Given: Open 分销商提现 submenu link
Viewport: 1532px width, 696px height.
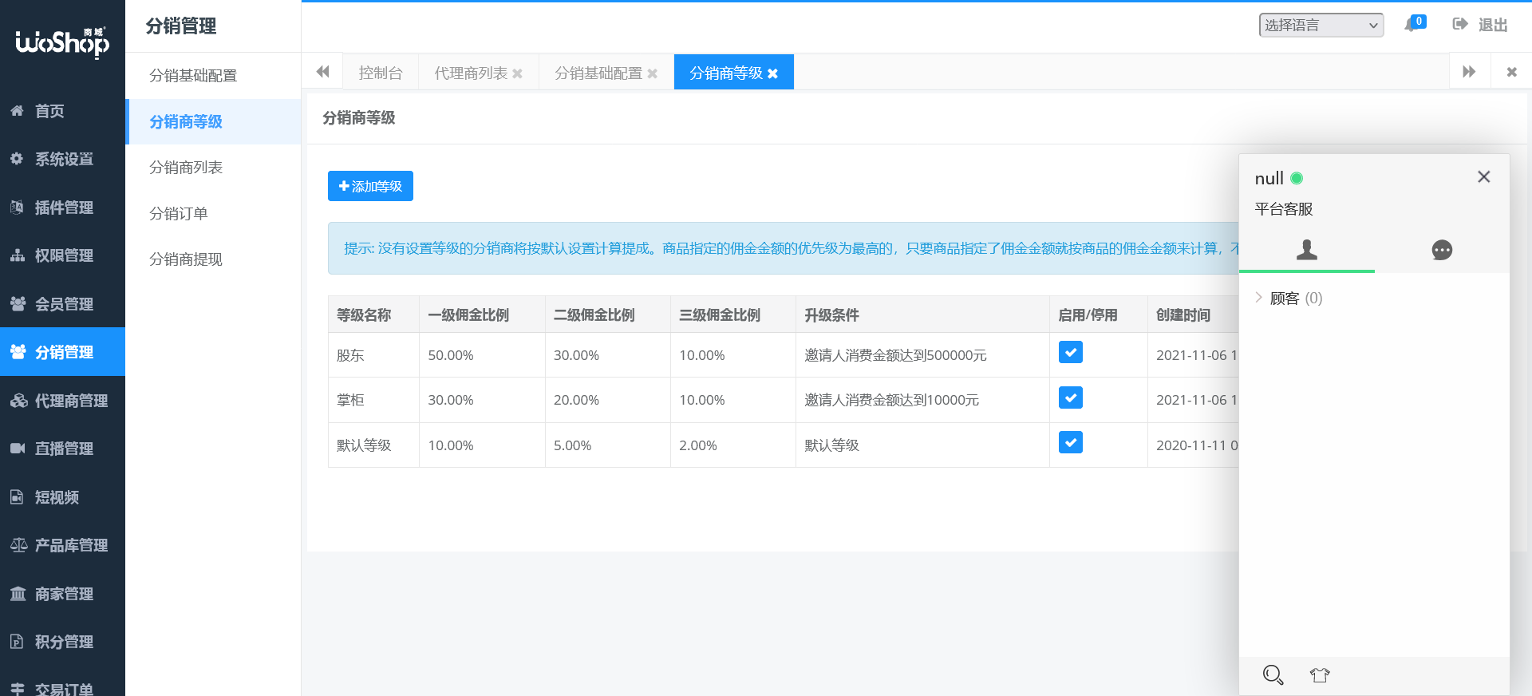Looking at the screenshot, I should coord(186,259).
